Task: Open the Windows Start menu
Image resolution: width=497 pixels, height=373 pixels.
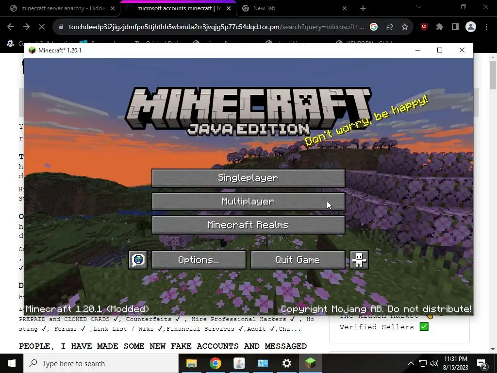Action: [12, 363]
